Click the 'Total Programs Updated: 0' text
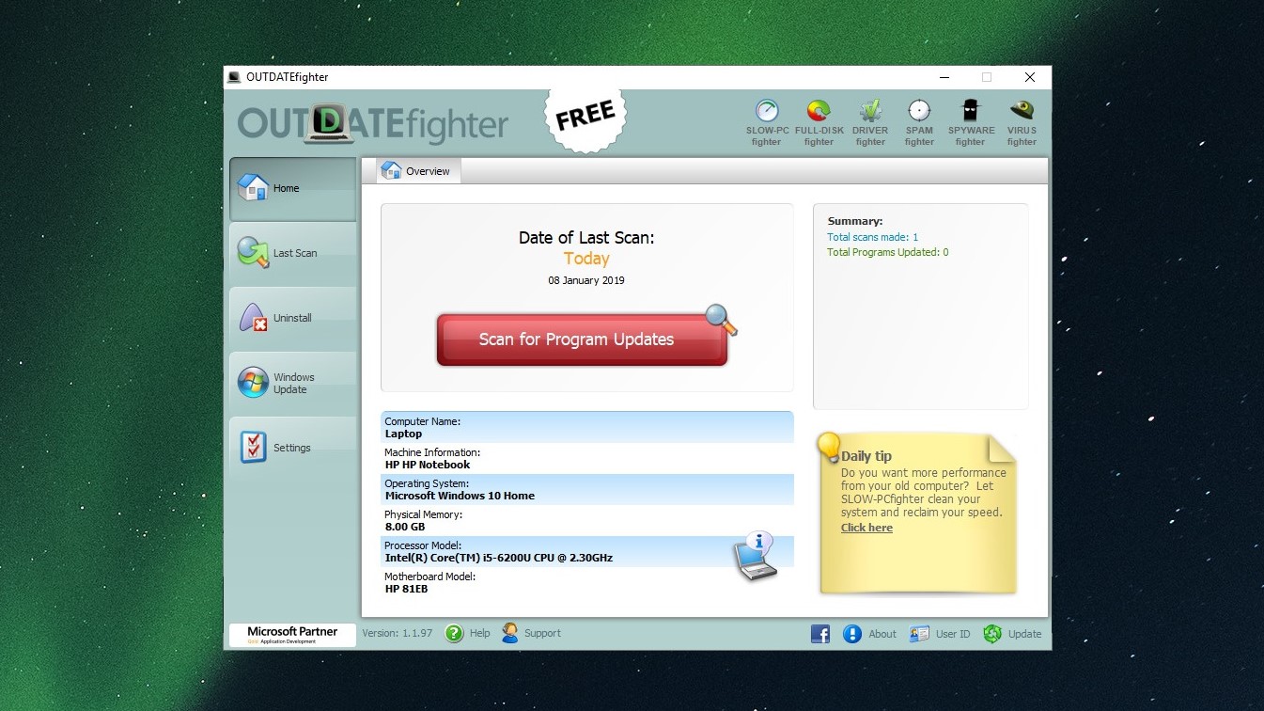Viewport: 1264px width, 711px height. pyautogui.click(x=888, y=253)
